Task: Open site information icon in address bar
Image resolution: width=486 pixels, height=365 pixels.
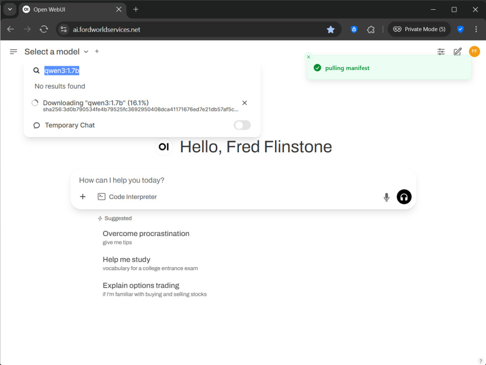Action: tap(64, 30)
